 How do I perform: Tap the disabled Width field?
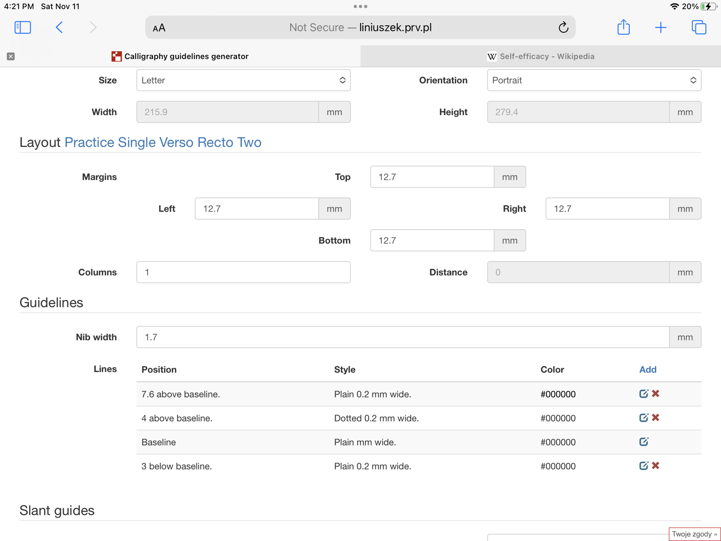coord(228,112)
